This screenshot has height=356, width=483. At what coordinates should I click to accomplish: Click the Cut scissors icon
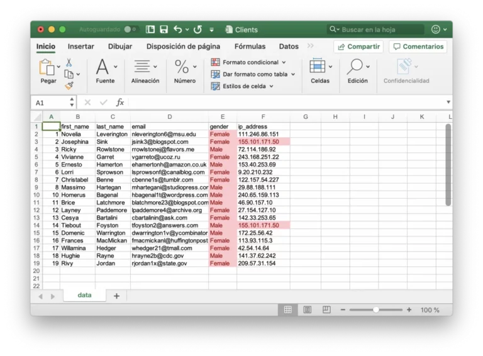tap(69, 62)
